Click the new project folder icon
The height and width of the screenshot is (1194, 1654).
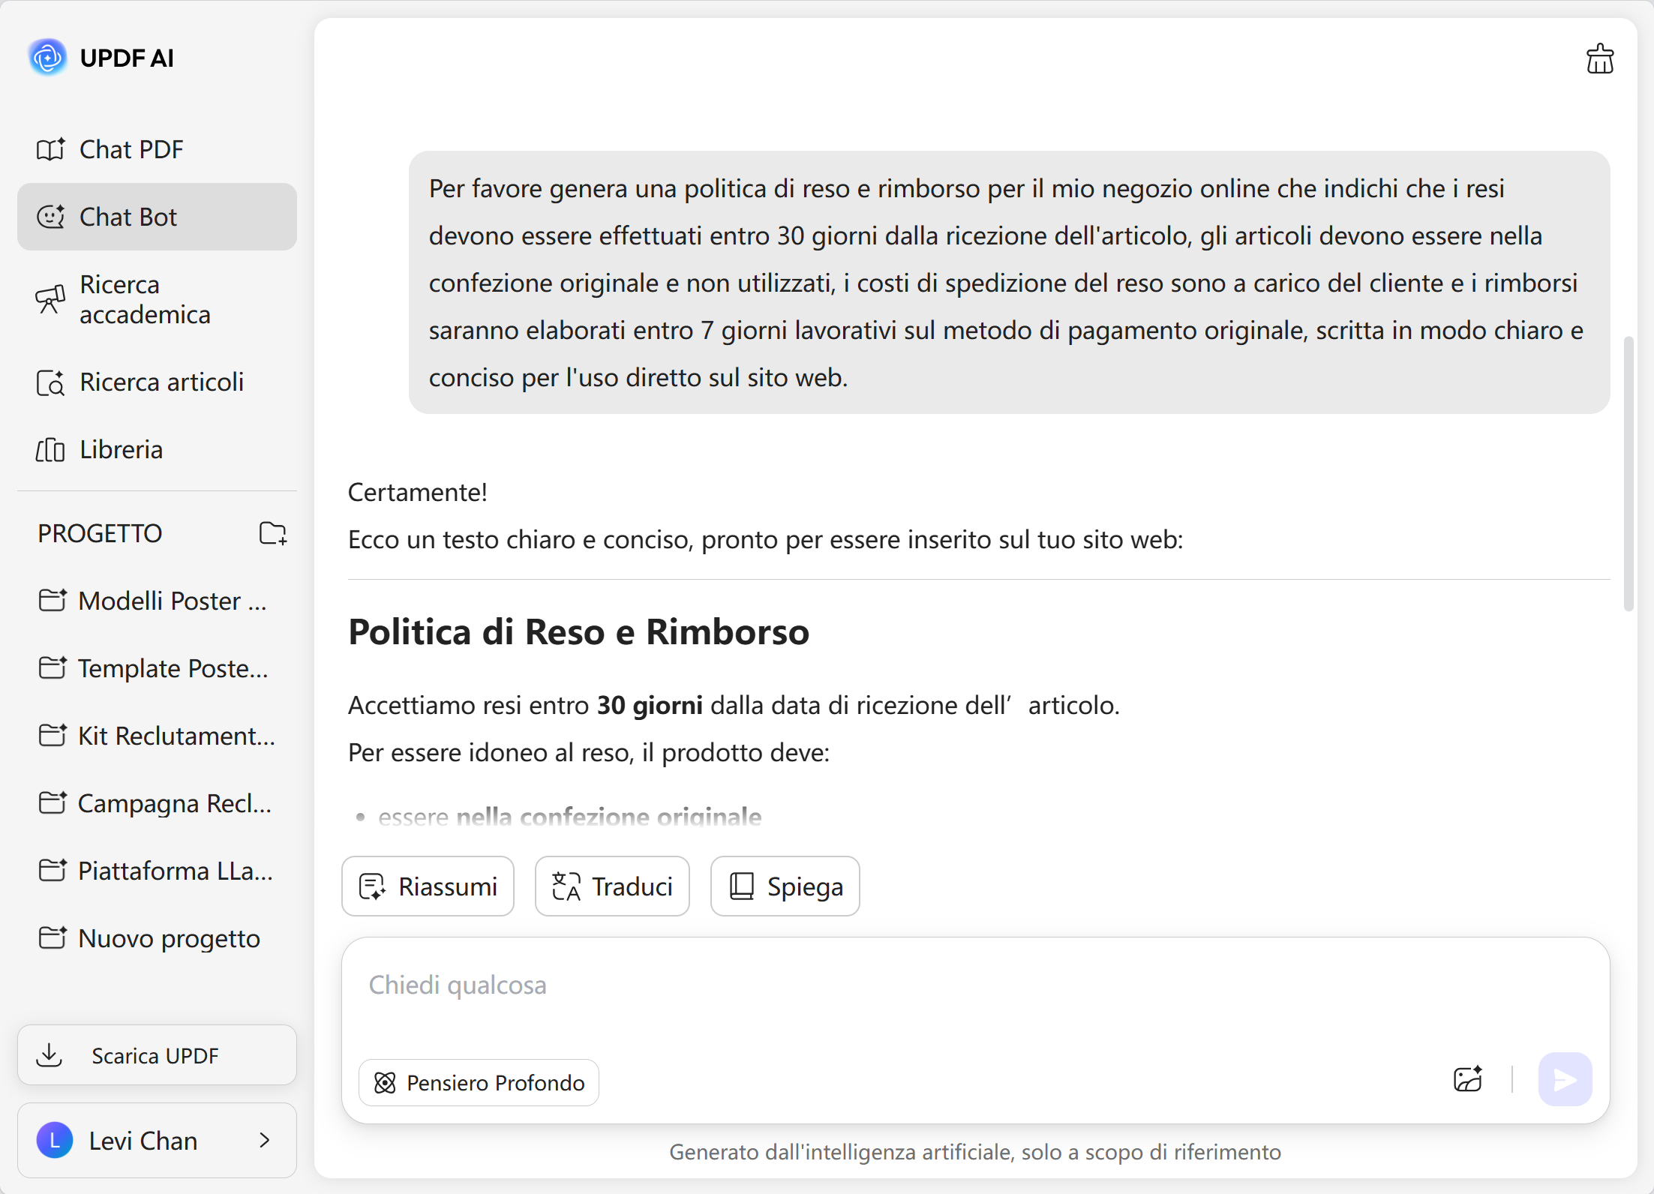click(272, 533)
